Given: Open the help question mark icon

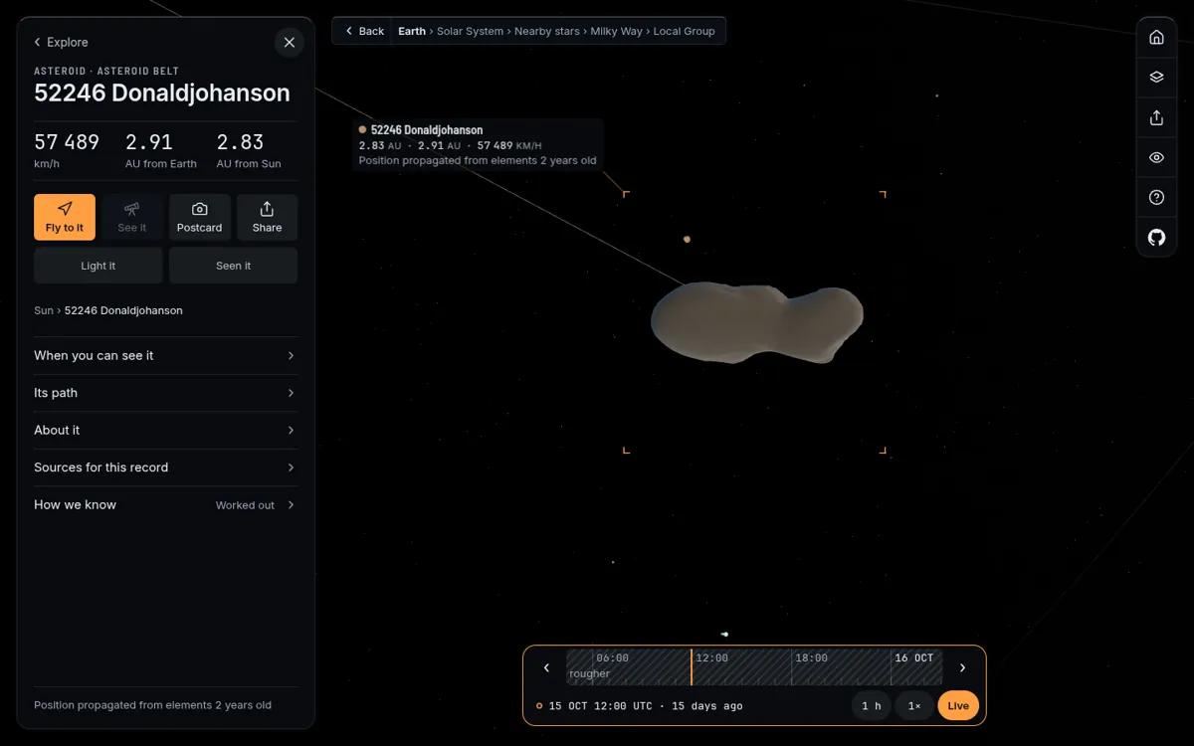Looking at the screenshot, I should [1156, 197].
